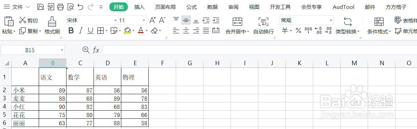
Task: Click the currency ¥ format icon
Action: [285, 31]
